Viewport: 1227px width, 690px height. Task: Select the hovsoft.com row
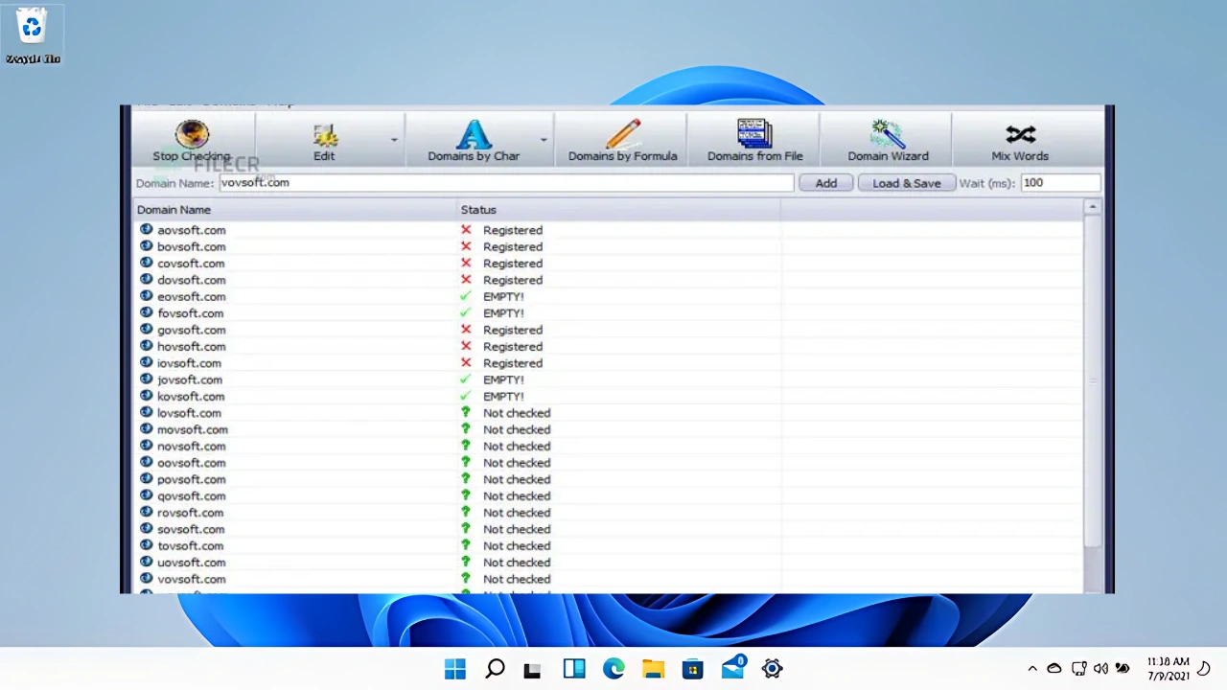tap(609, 346)
